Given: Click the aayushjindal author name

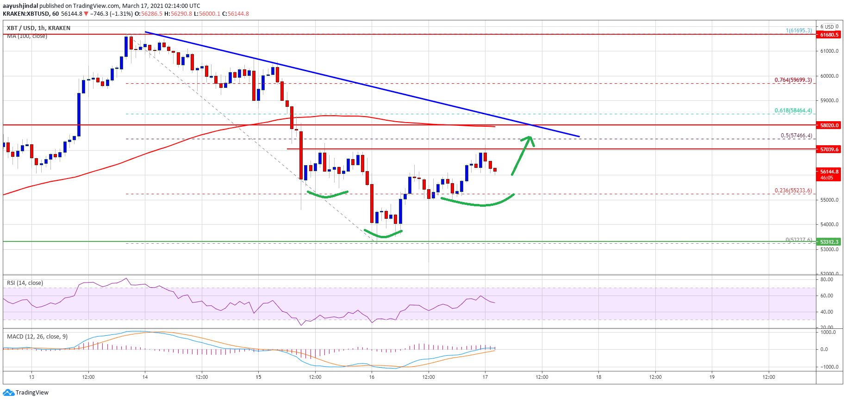Looking at the screenshot, I should [20, 6].
